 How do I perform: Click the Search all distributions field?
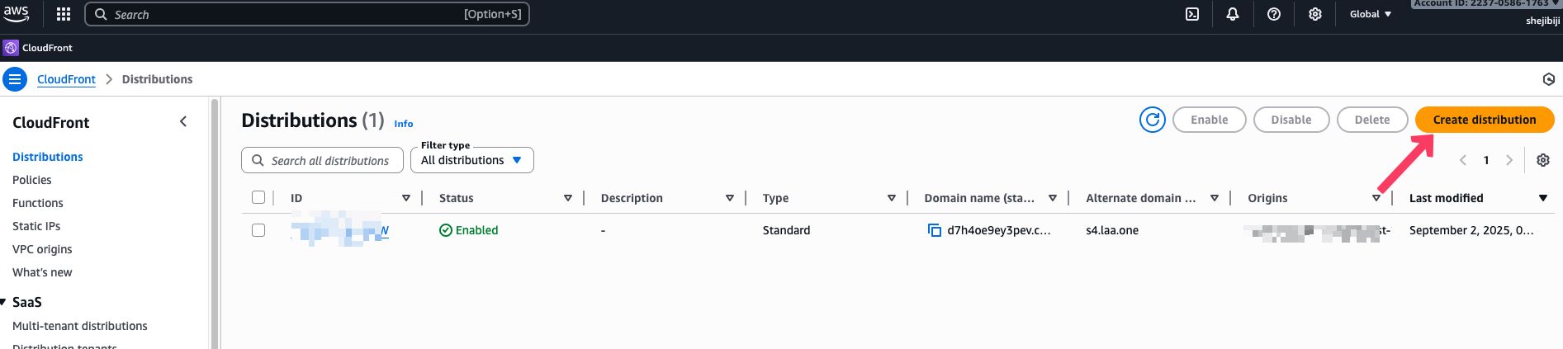(x=329, y=160)
